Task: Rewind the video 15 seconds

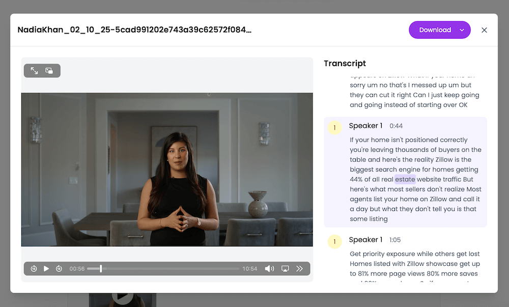Action: click(34, 268)
